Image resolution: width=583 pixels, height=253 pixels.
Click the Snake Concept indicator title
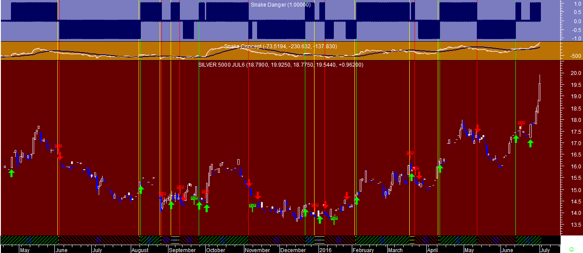click(x=280, y=46)
